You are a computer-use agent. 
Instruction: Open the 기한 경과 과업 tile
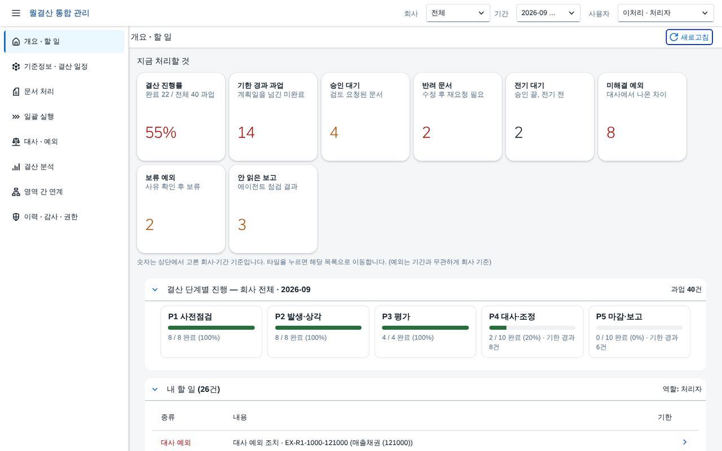[x=273, y=117]
